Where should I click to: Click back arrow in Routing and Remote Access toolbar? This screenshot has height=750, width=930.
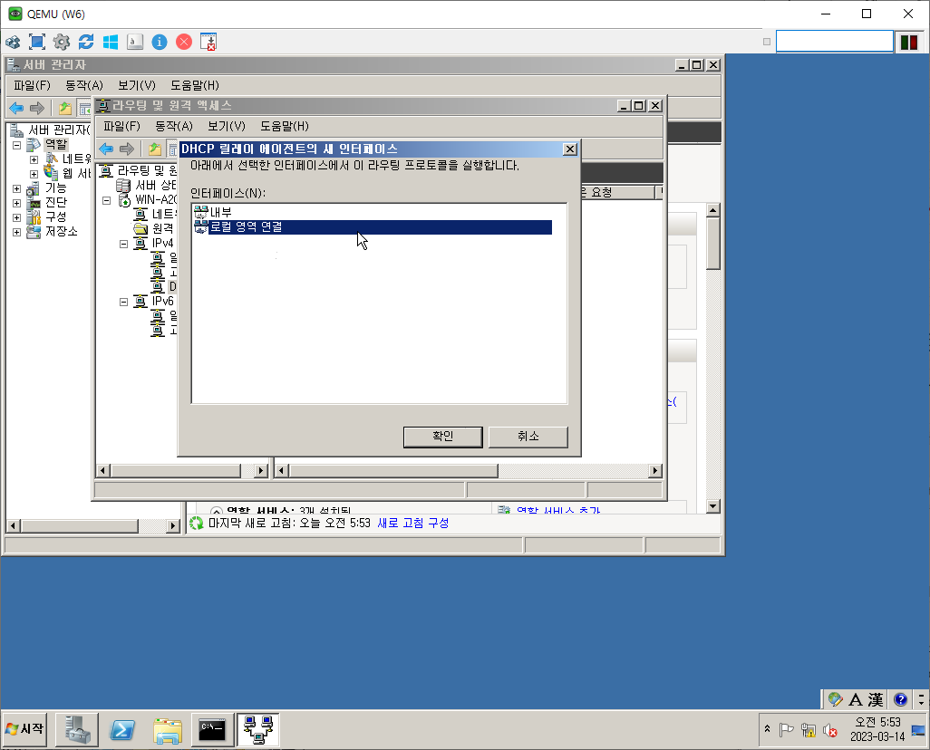106,149
